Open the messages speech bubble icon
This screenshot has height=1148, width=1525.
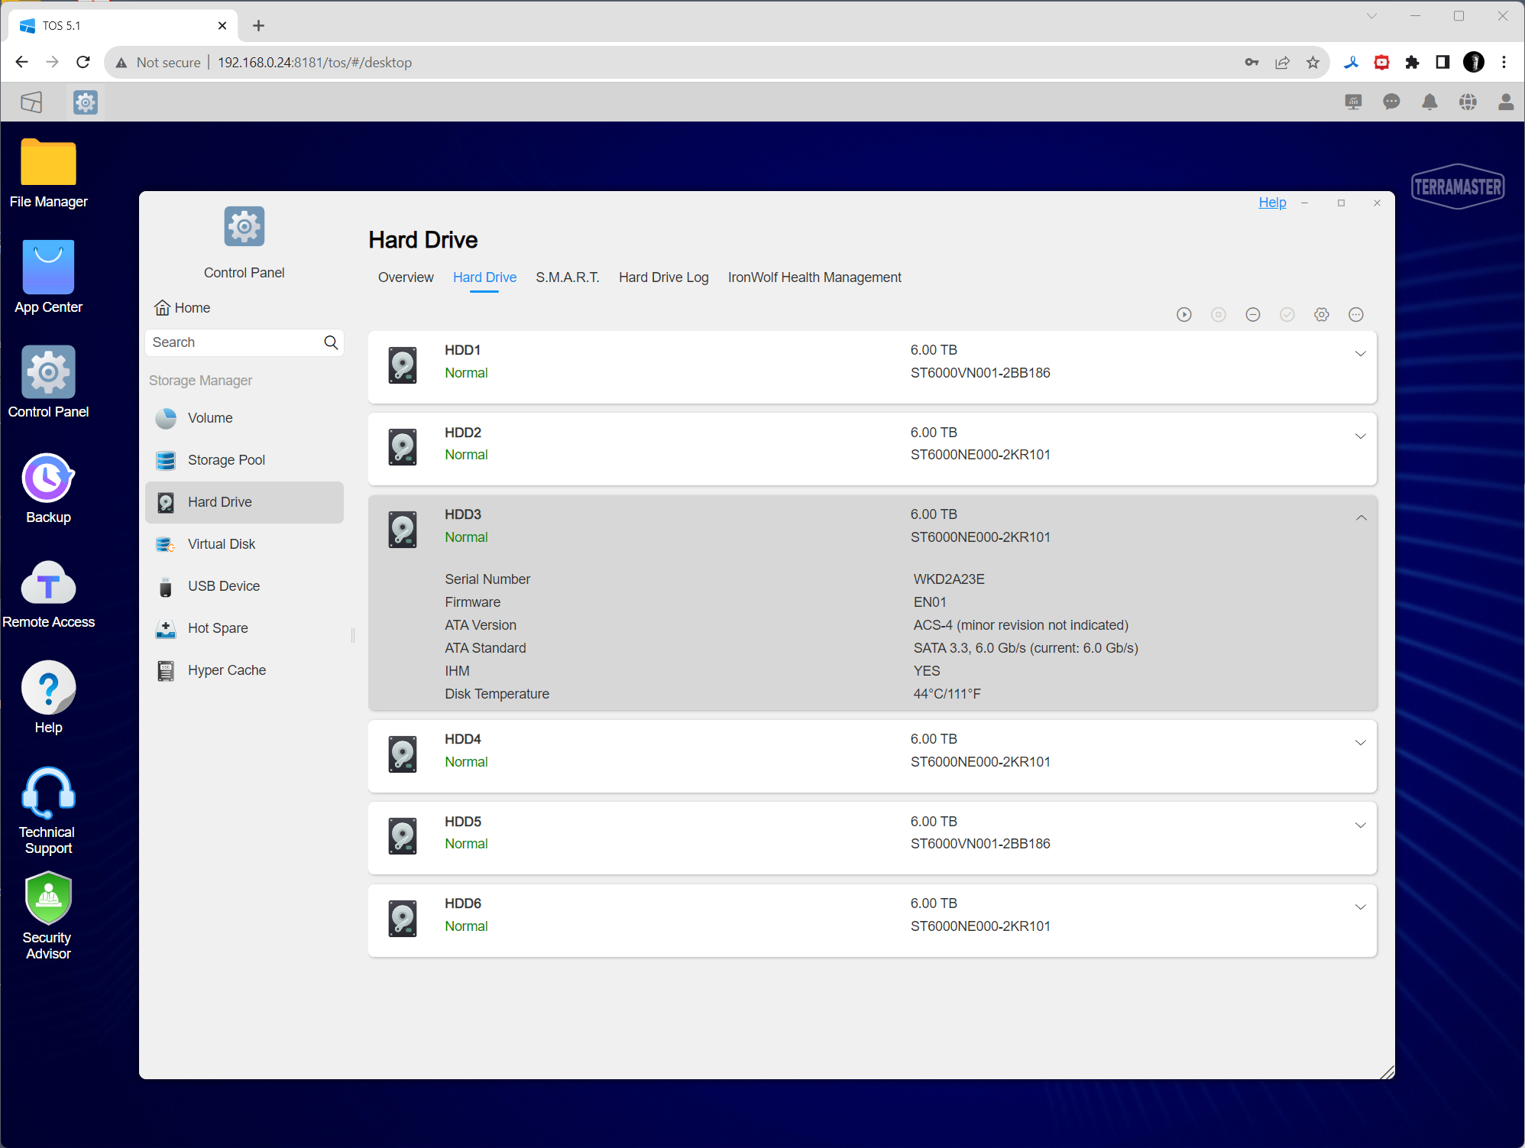pos(1391,102)
